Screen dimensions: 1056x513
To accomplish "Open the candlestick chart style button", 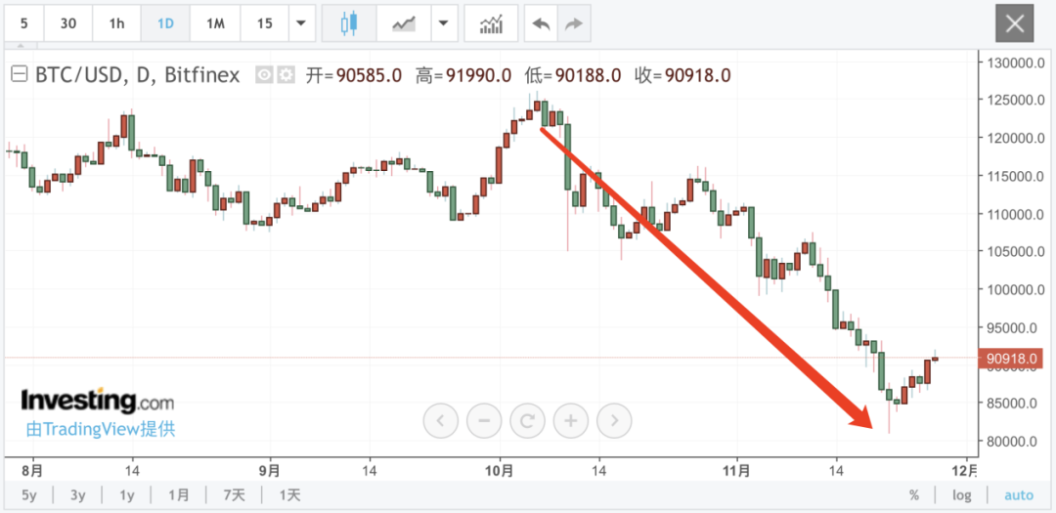I will (349, 23).
